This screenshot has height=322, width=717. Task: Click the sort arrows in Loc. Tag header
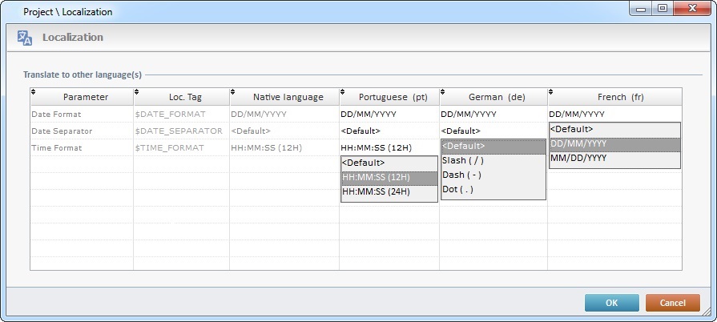click(137, 92)
